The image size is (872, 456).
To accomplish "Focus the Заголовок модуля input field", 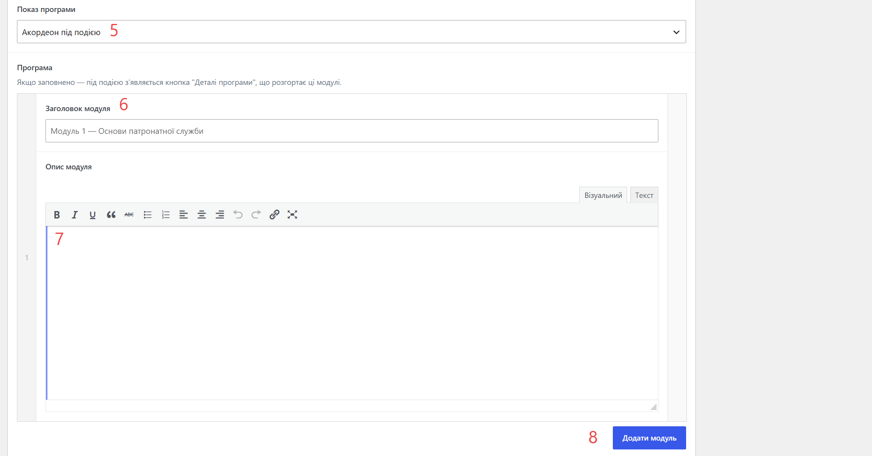I will coord(352,131).
